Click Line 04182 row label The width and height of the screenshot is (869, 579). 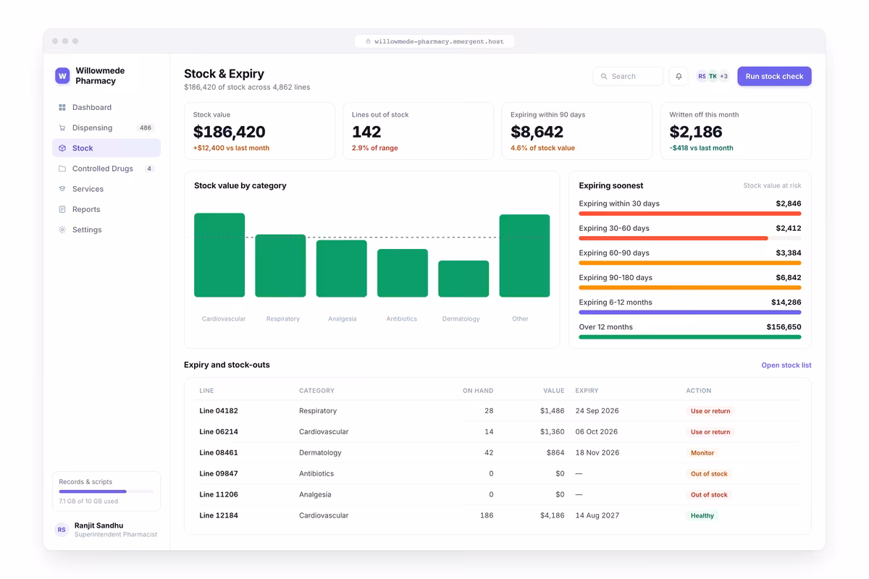(219, 411)
